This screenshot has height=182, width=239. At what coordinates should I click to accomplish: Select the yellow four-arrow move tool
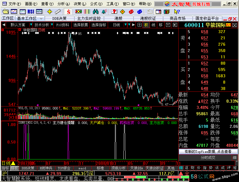[49, 11]
